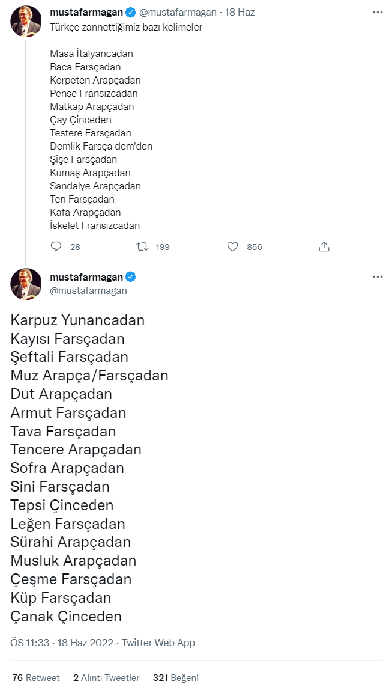Click verified badge on the 'Karpuz Yunancadan' tweet author
This screenshot has width=383, height=687.
131,277
